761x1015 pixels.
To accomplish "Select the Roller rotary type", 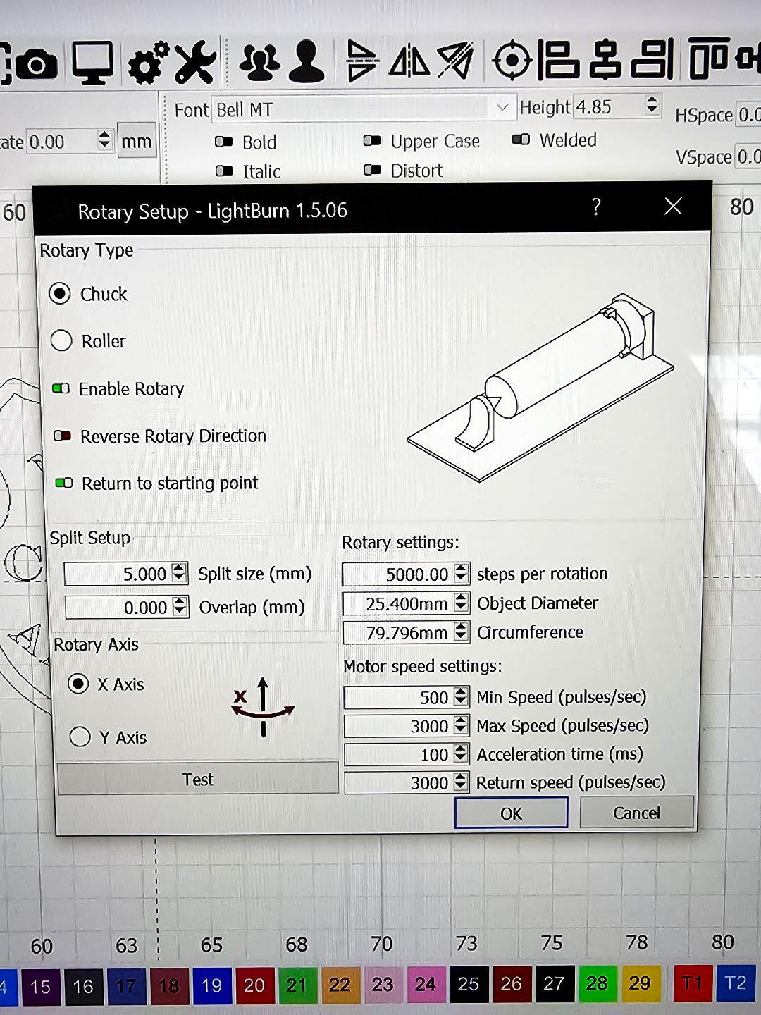I will (62, 341).
